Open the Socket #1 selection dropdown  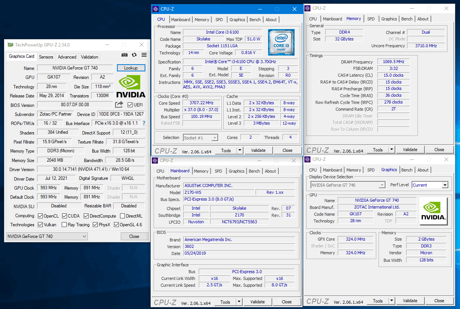[x=201, y=138]
